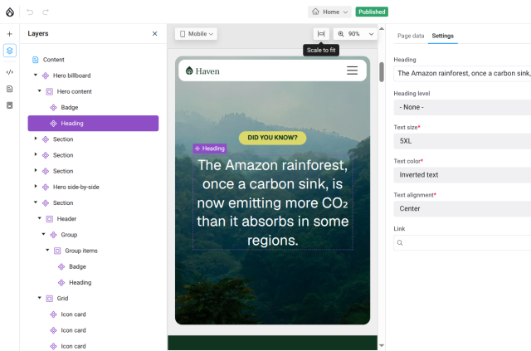Click the canvas scroll down arrow

tap(382, 345)
